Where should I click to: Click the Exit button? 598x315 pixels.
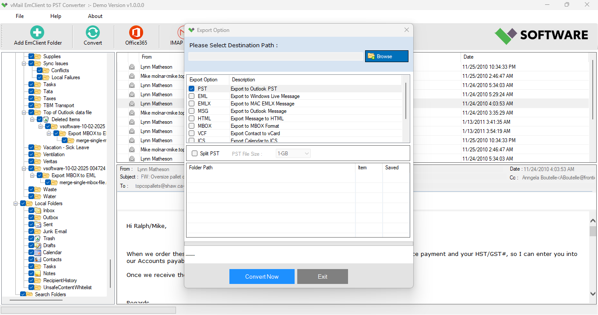tap(323, 276)
